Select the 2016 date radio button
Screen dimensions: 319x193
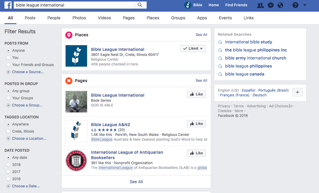point(8,179)
